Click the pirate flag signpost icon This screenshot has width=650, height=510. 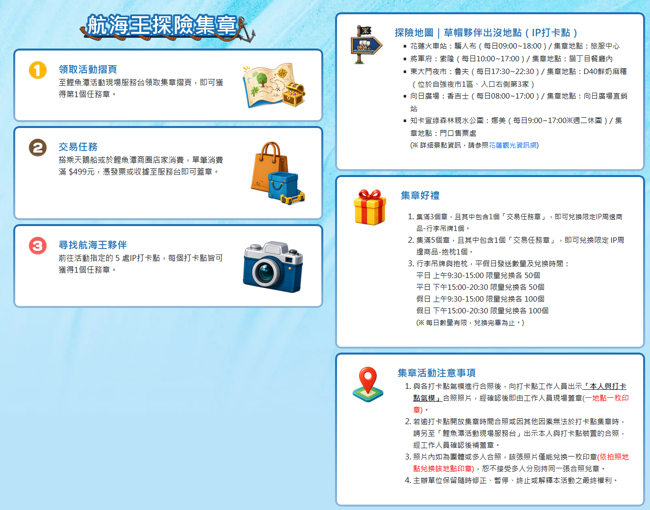point(366,44)
